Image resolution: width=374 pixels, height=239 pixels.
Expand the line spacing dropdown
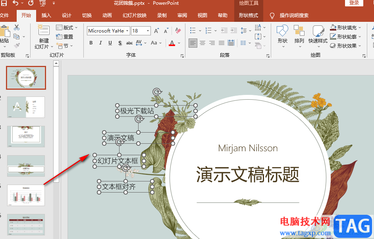250,31
